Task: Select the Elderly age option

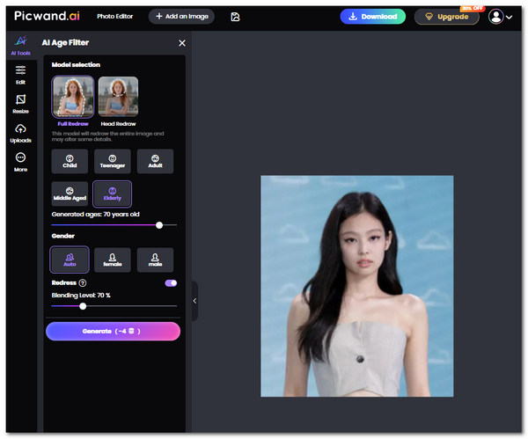Action: click(x=112, y=194)
